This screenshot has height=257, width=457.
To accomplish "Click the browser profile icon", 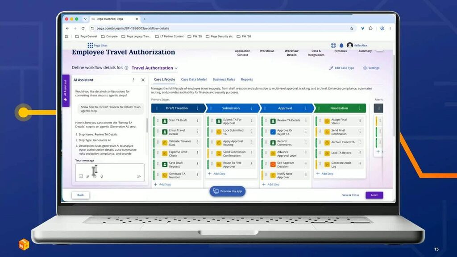I will pos(382,28).
